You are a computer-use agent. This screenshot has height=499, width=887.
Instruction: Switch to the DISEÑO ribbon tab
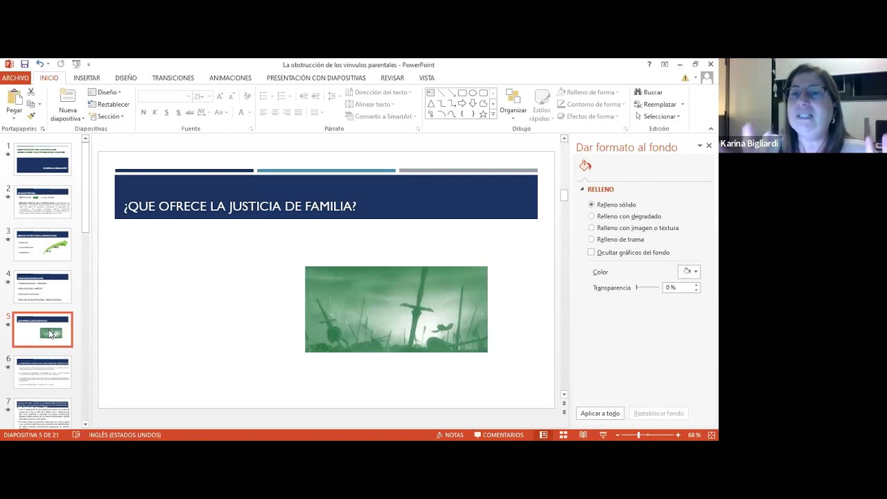pos(125,78)
